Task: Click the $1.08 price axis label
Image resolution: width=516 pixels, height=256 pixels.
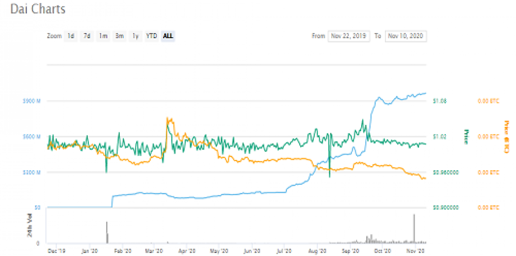Action: (x=439, y=101)
